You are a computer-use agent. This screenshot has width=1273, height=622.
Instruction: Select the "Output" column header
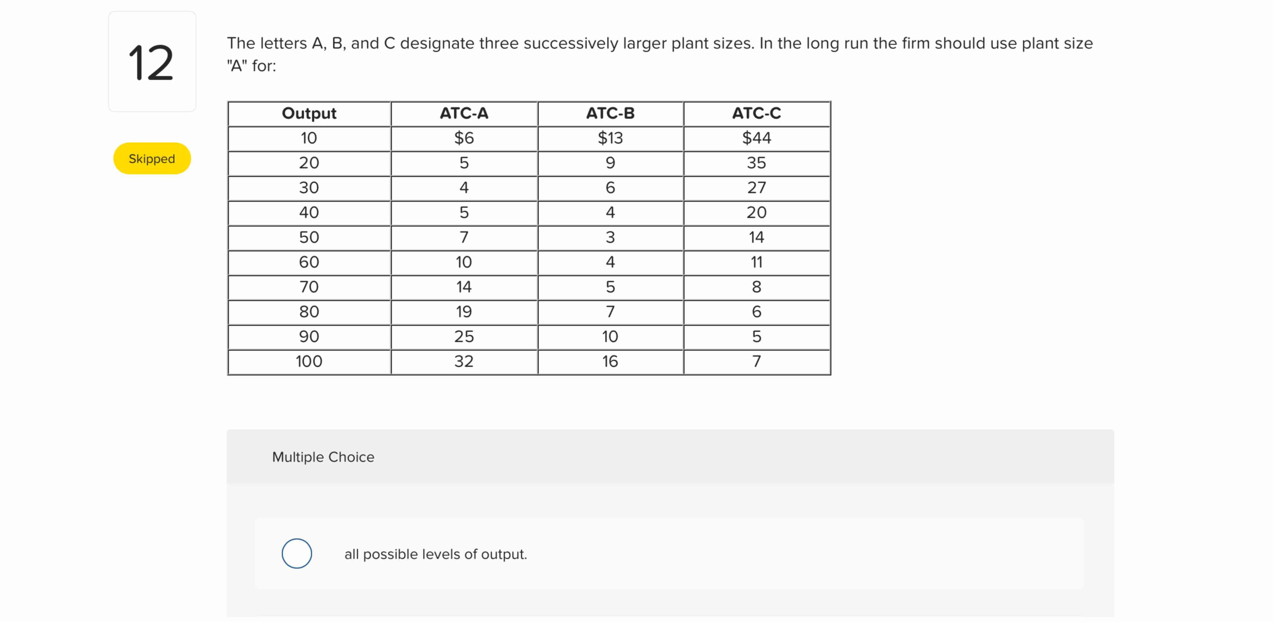[x=309, y=113]
